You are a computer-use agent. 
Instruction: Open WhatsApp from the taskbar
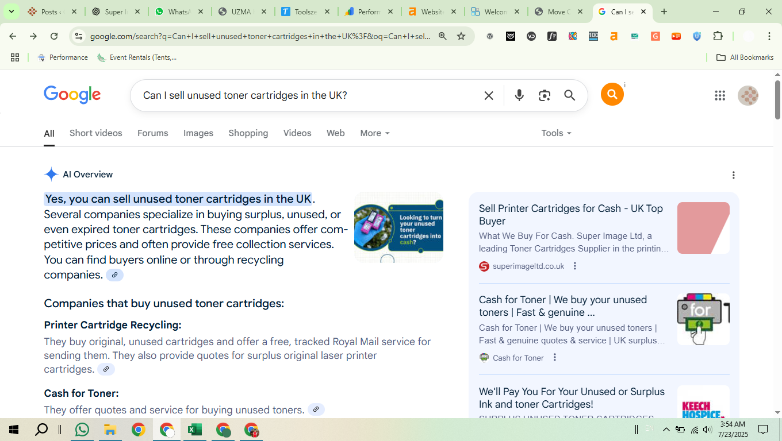pos(82,430)
